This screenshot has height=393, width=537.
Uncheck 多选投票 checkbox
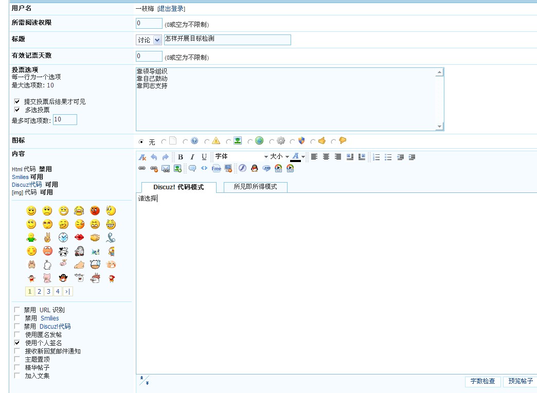(17, 110)
